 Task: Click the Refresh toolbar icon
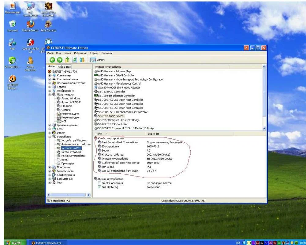coord(74,60)
